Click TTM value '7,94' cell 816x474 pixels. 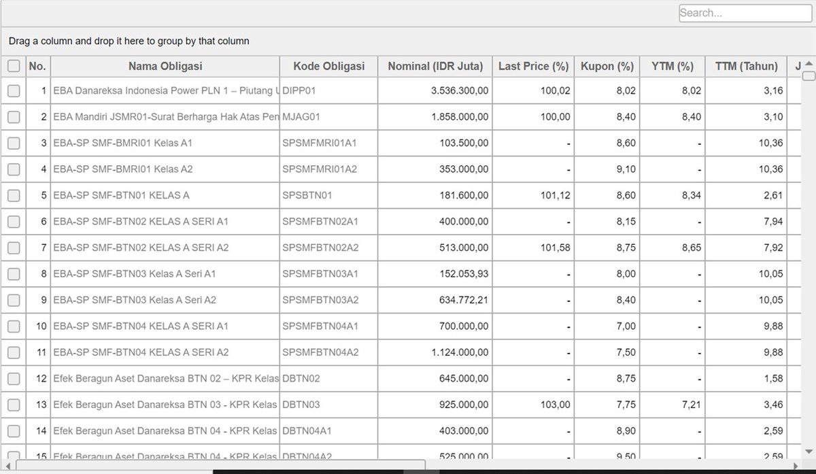[747, 222]
